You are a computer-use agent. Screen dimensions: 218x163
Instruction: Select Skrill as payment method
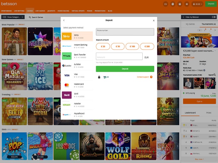(x=67, y=95)
